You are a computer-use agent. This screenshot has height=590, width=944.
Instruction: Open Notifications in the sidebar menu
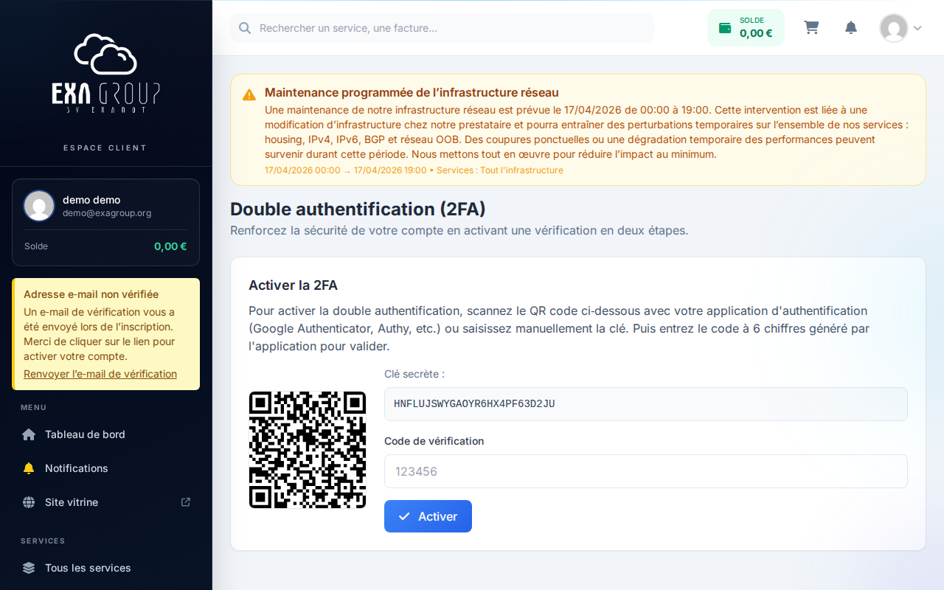click(x=106, y=468)
